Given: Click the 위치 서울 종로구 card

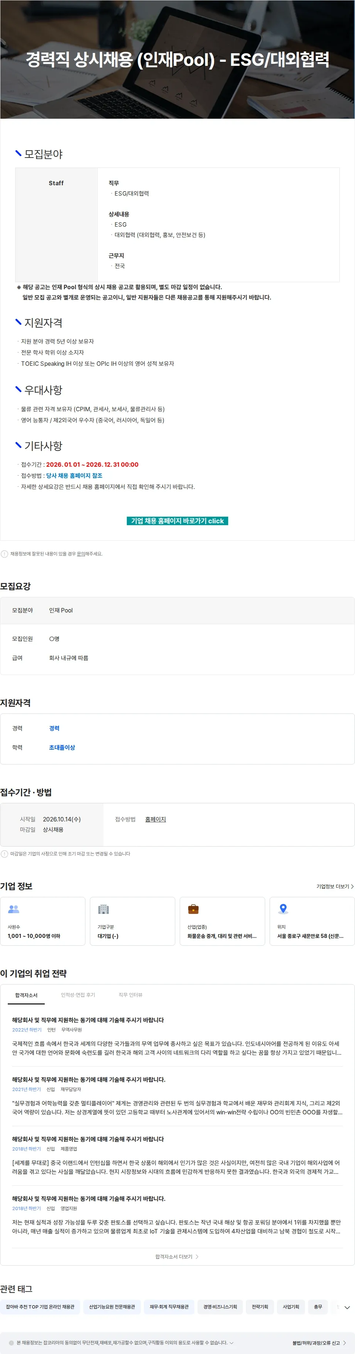Looking at the screenshot, I should (312, 921).
